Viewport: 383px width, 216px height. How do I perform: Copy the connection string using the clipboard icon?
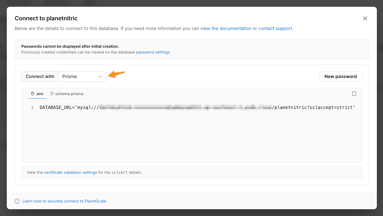(354, 93)
